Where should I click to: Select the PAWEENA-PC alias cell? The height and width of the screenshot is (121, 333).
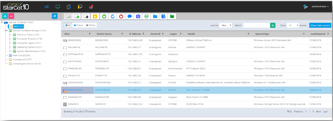click(x=77, y=68)
